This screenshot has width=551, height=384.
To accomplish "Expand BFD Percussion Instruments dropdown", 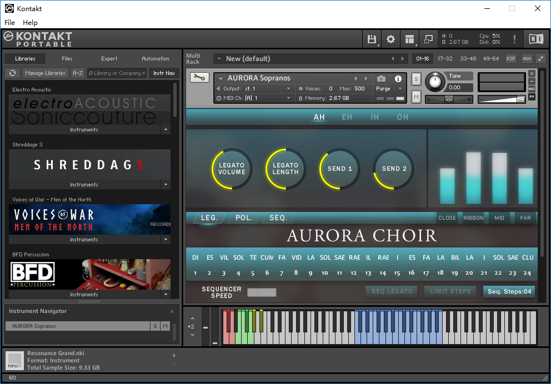I will (166, 295).
